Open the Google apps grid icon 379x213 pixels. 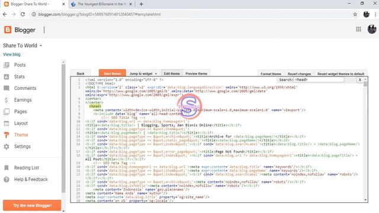click(x=358, y=29)
